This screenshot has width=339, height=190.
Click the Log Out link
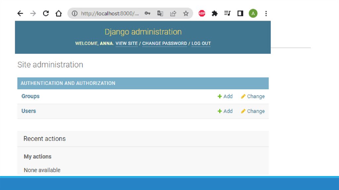coord(201,43)
